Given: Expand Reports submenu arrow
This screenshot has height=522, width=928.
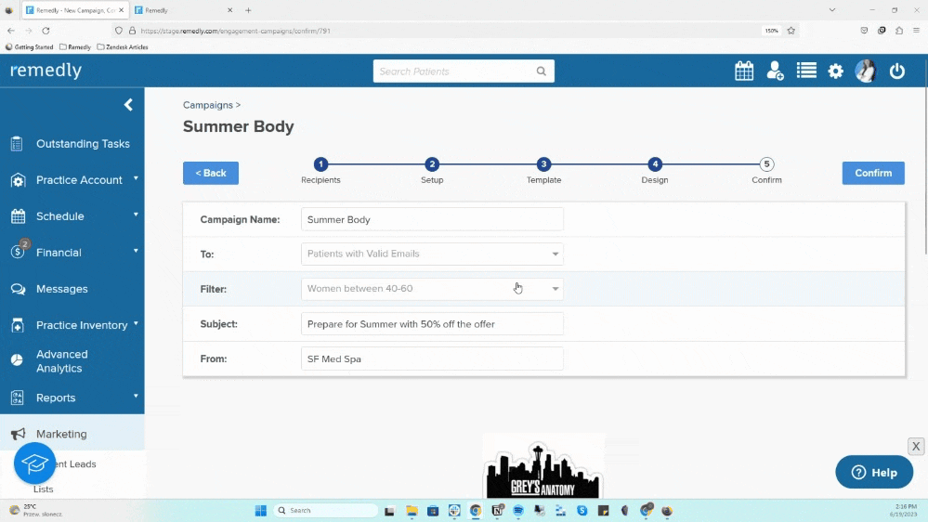Looking at the screenshot, I should coord(136,396).
